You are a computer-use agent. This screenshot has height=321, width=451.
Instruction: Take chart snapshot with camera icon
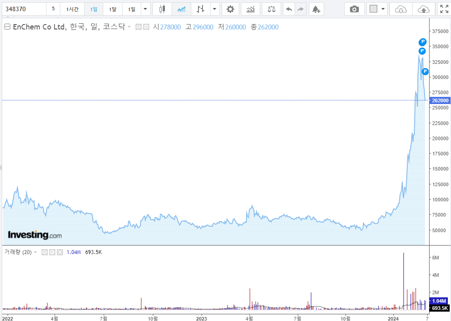pos(354,9)
